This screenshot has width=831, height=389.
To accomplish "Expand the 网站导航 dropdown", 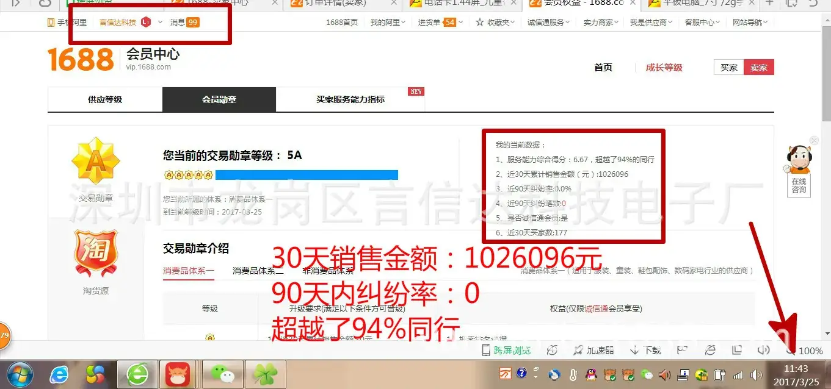I will (x=750, y=23).
